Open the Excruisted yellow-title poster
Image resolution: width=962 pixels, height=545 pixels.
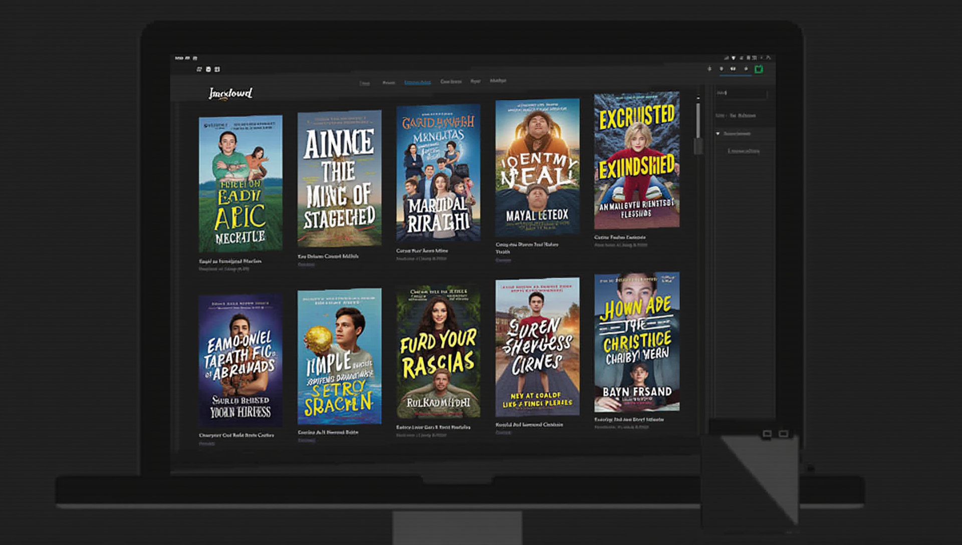pos(636,160)
